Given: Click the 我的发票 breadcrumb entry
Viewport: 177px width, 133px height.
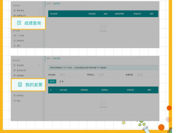Looking at the screenshot, I should click(x=57, y=58).
